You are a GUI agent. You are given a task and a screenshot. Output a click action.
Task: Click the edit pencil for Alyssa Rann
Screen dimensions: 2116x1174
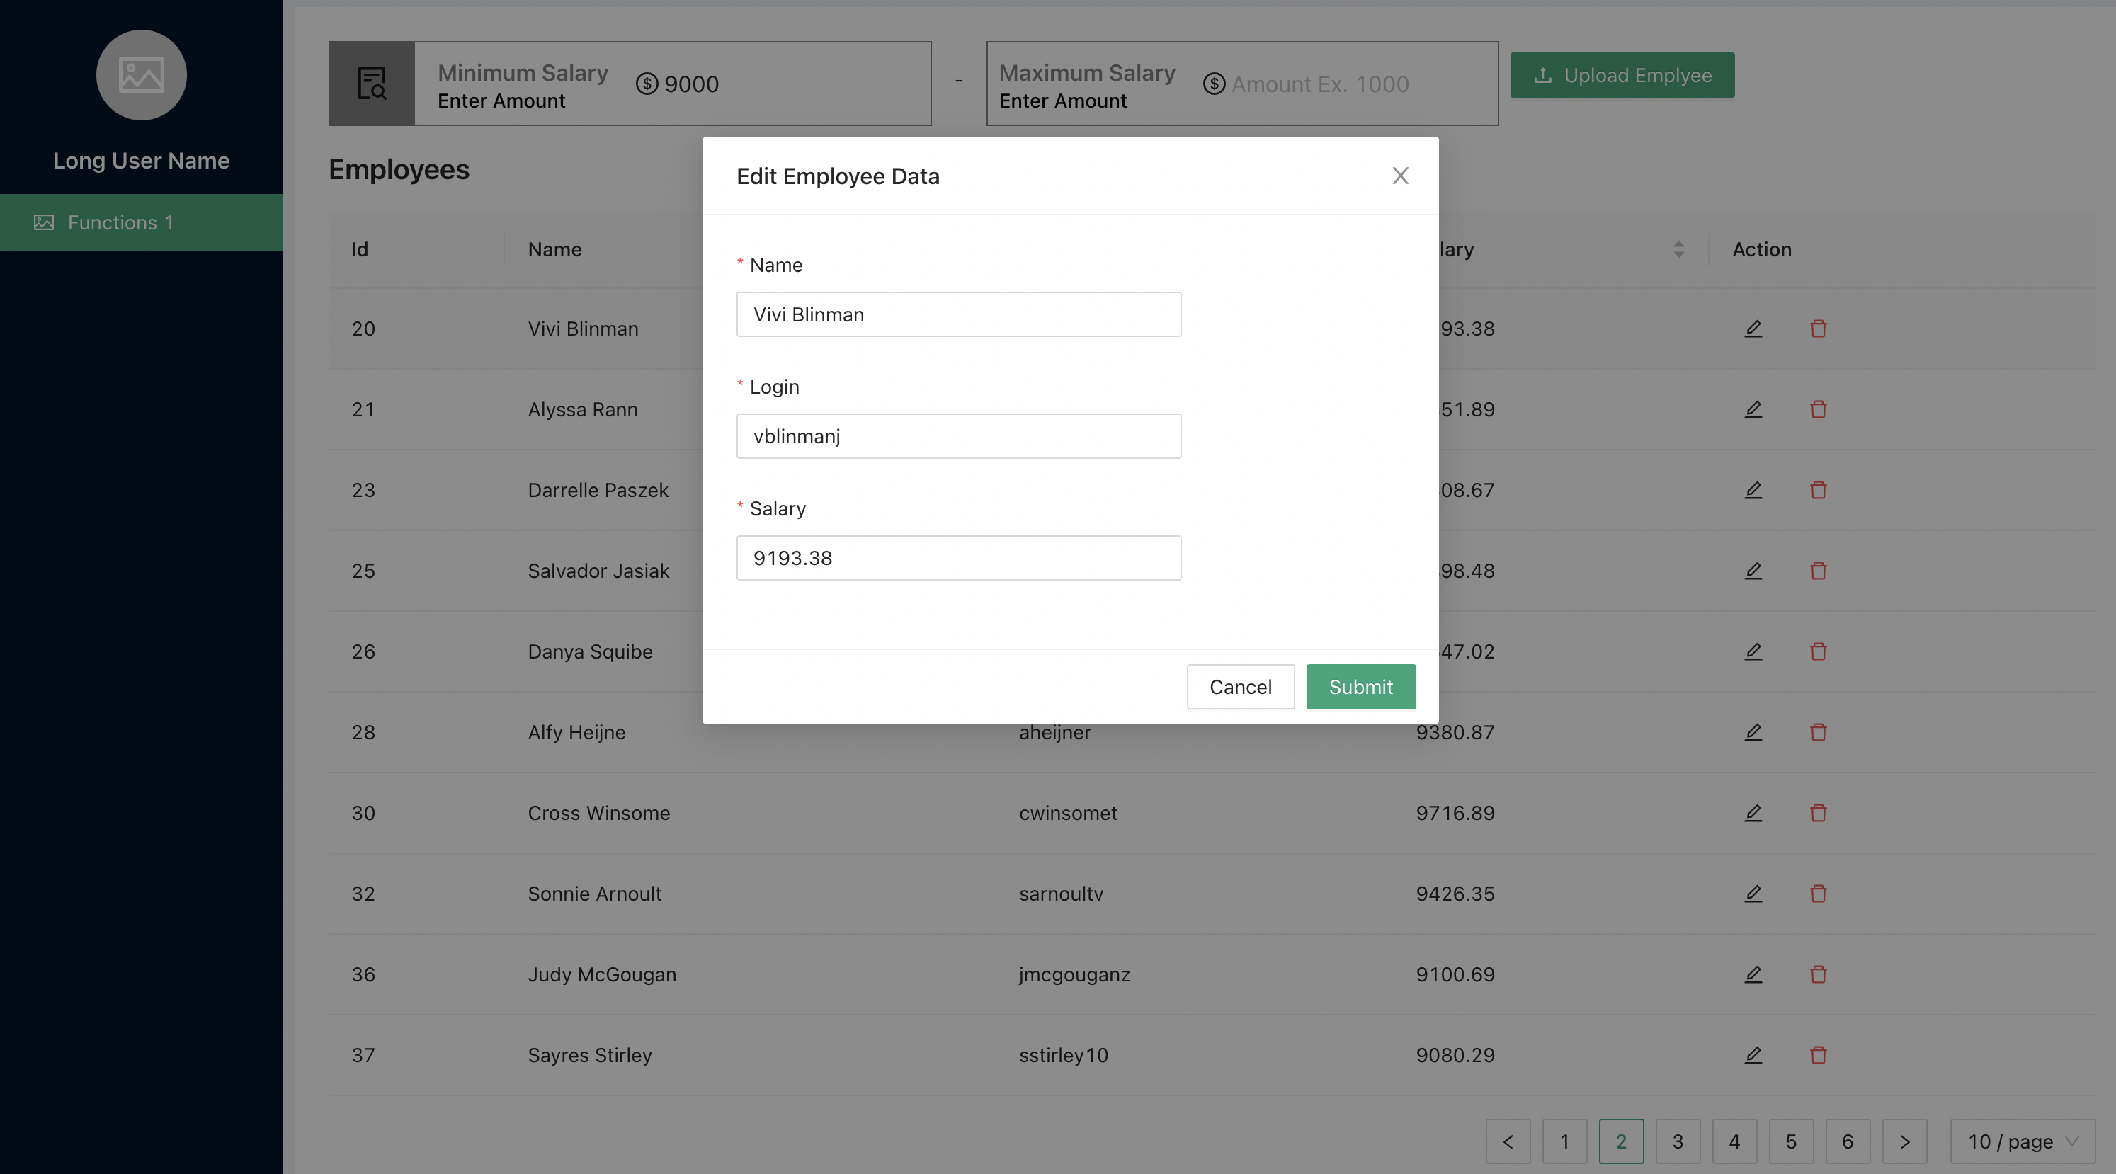point(1753,409)
